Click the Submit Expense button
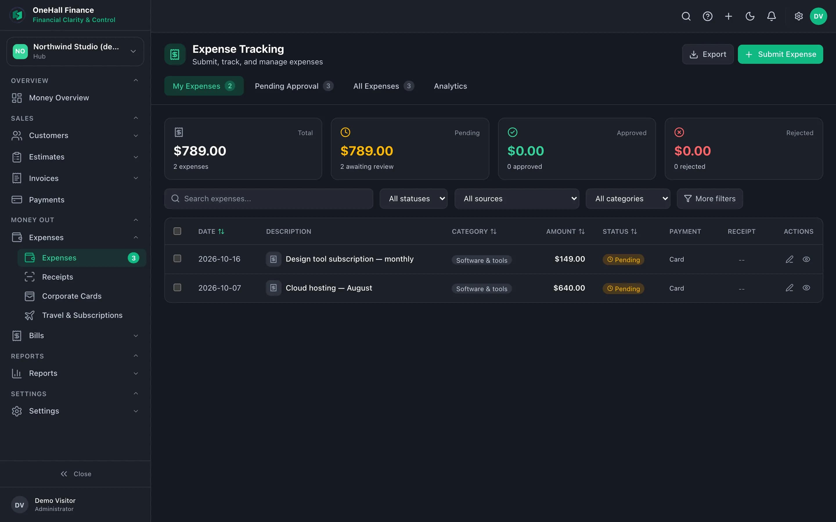This screenshot has width=836, height=522. [780, 54]
